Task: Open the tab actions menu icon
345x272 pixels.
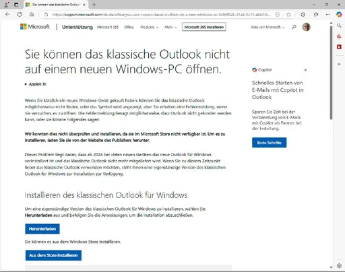Action: (16, 5)
